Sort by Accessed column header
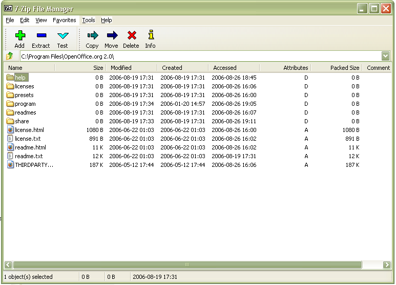396x285 pixels. click(x=234, y=68)
